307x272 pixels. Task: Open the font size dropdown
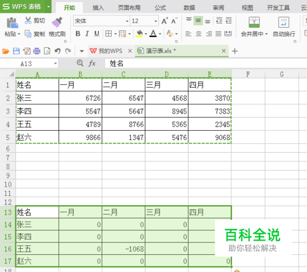click(156, 21)
